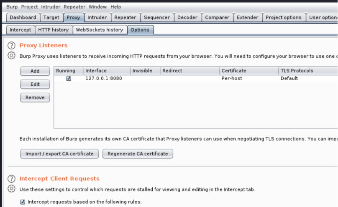This screenshot has width=338, height=207.
Task: Toggle 'Intercept requests based on the following rules'
Action: pyautogui.click(x=23, y=202)
